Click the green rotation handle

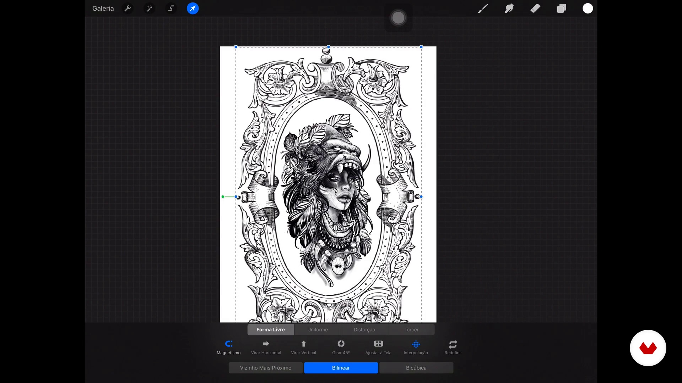(x=223, y=196)
